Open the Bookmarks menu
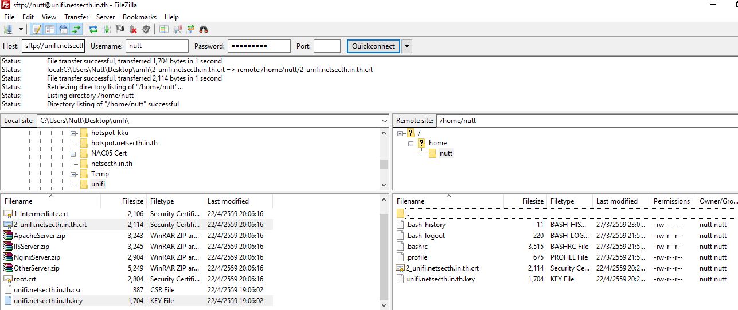 140,17
